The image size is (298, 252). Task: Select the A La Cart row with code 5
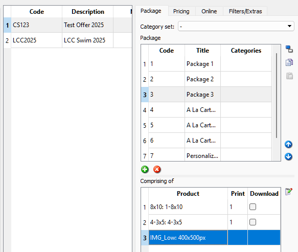point(207,125)
